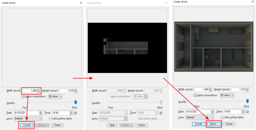Open Lens Default dropdown in left dialog
256x130 pixels.
click(28, 118)
